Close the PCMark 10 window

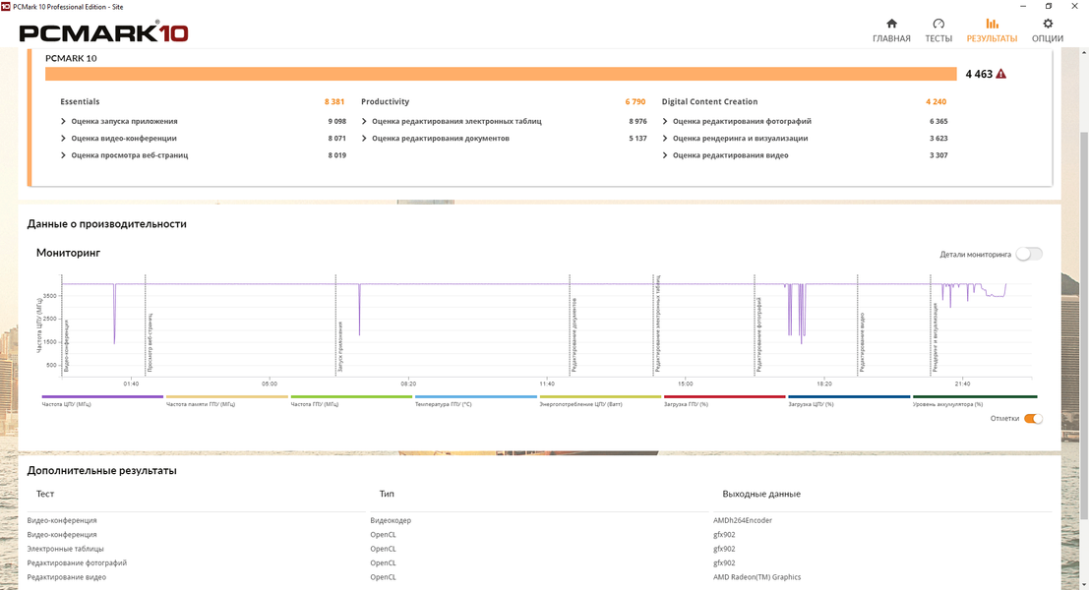click(1073, 6)
